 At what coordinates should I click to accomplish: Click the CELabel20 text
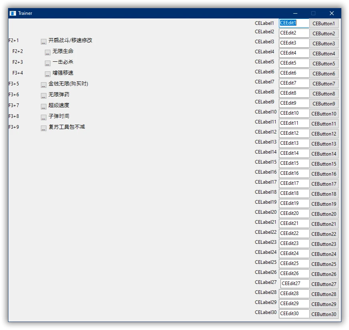[266, 212]
